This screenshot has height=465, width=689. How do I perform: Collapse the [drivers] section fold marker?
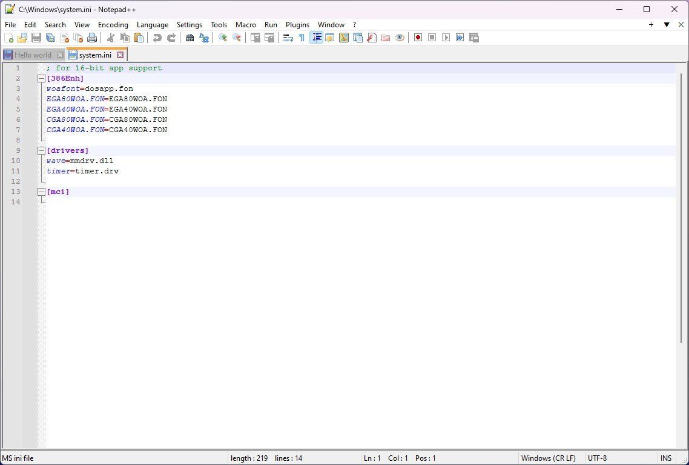pos(41,150)
